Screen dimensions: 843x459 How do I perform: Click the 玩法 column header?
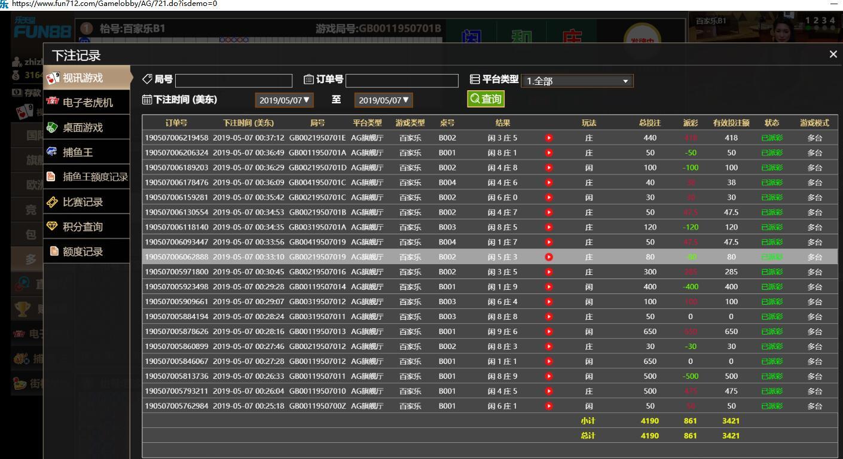point(589,123)
